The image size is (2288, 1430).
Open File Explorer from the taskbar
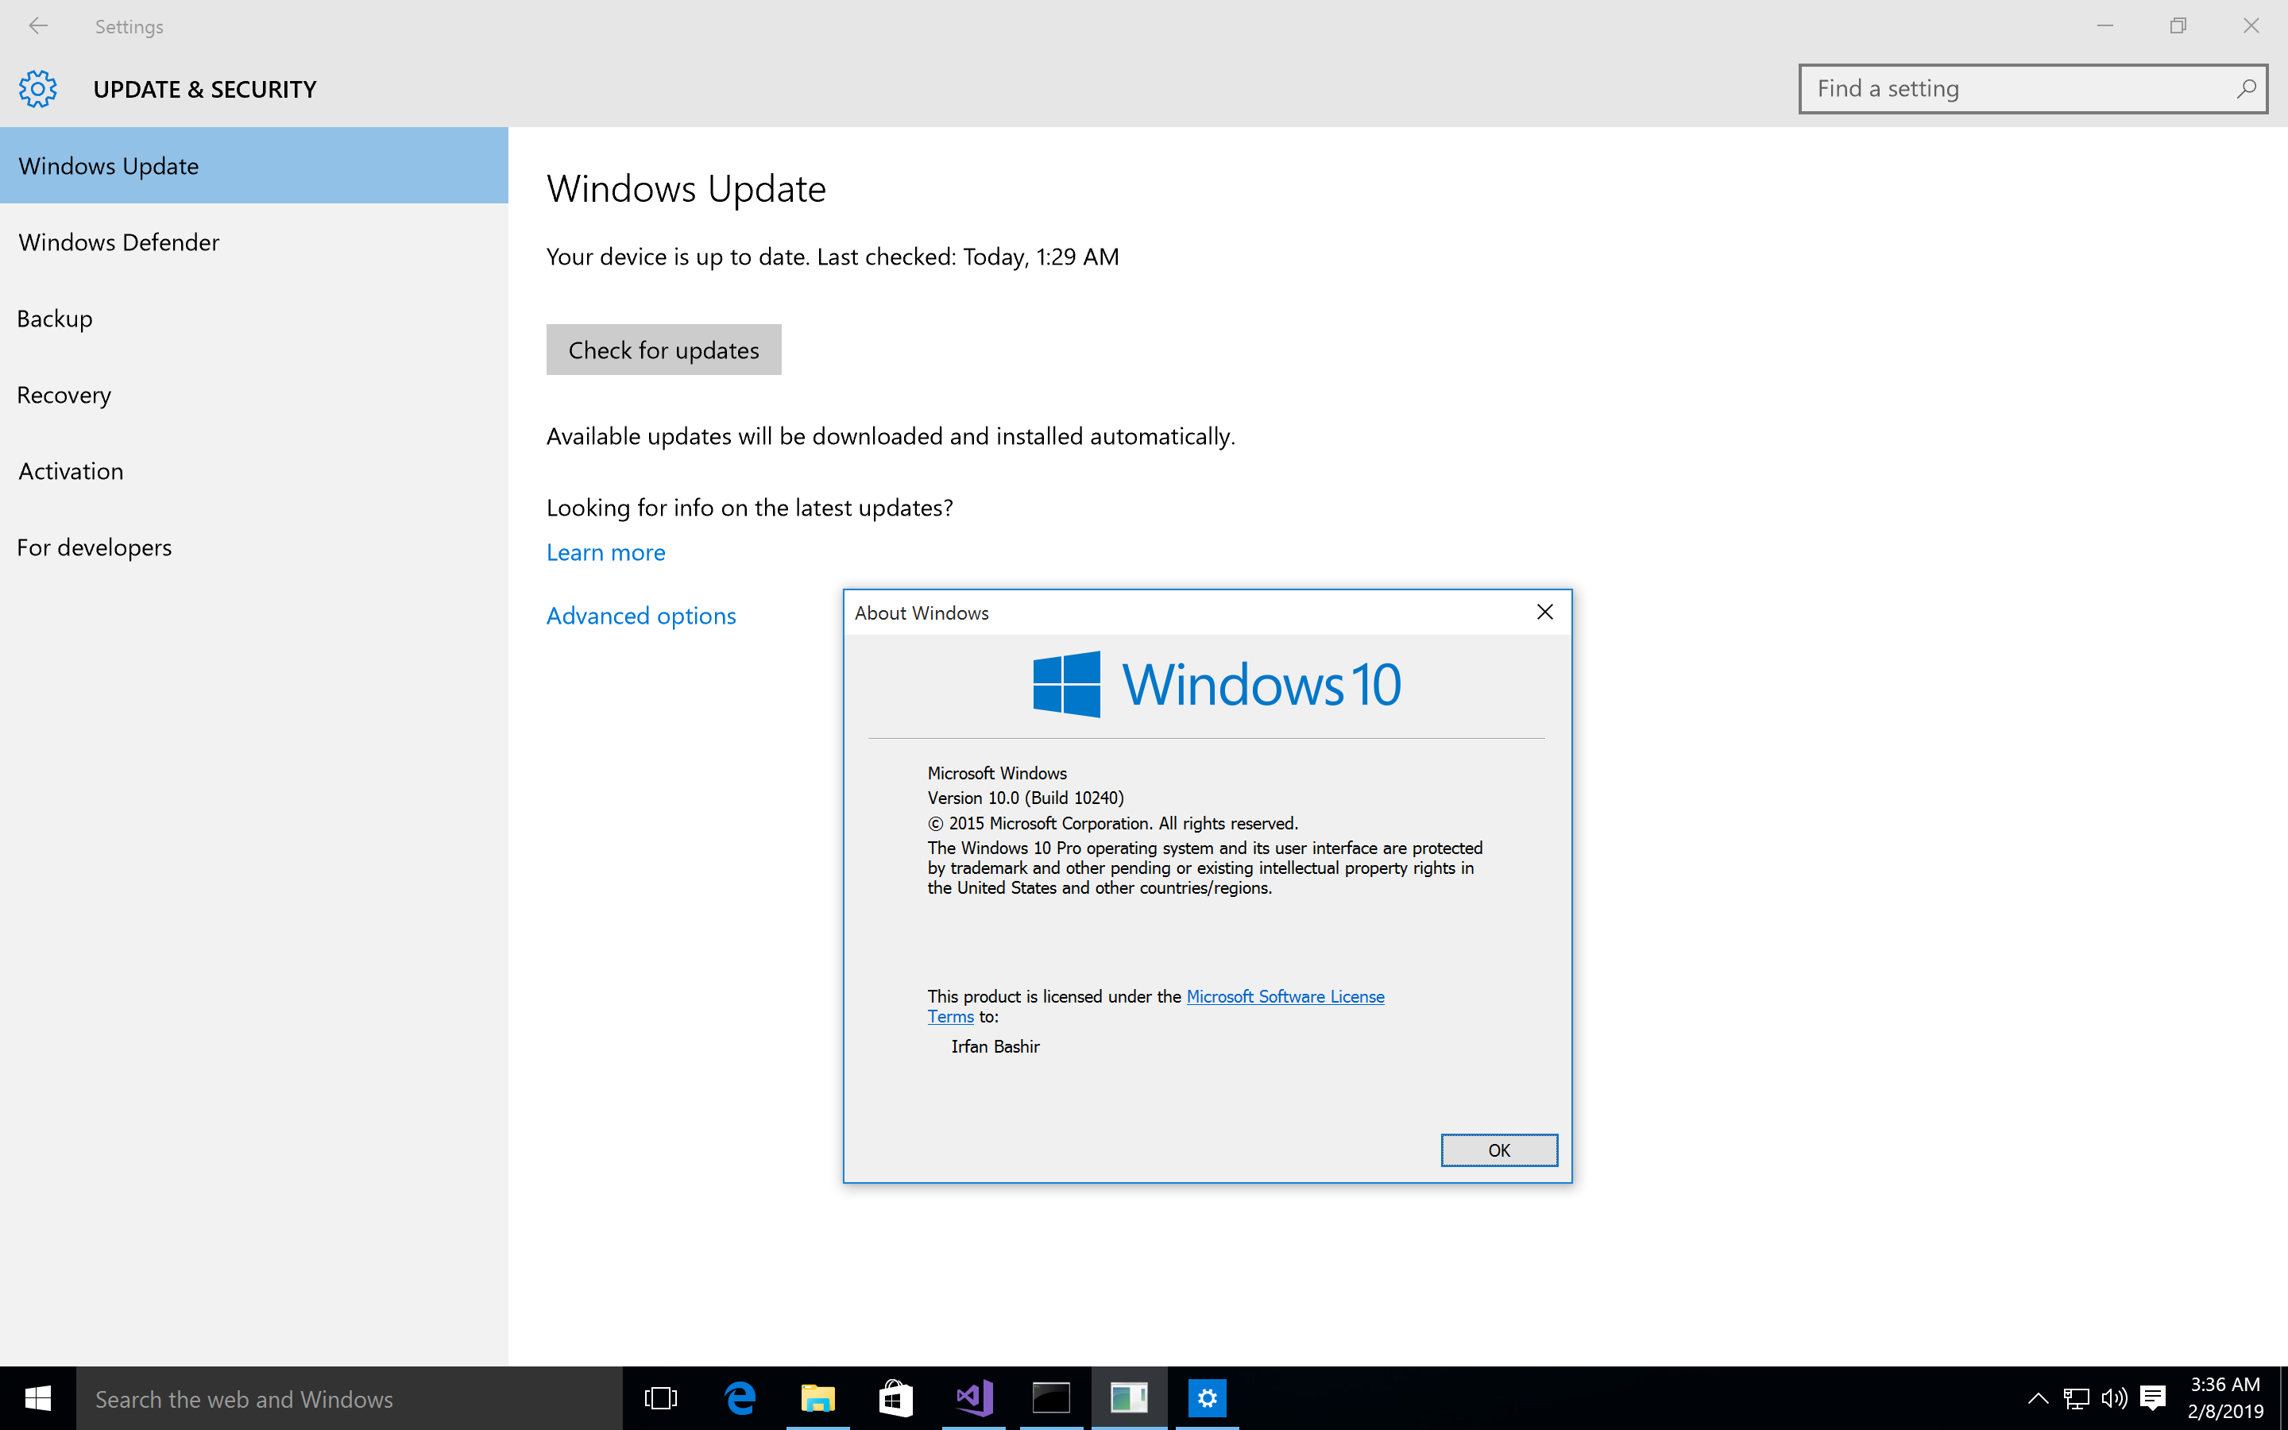pos(817,1398)
